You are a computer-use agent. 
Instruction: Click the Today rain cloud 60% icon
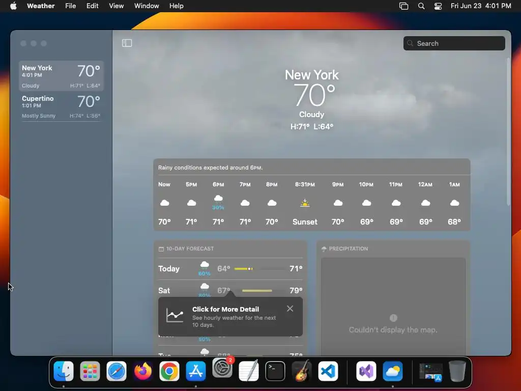pyautogui.click(x=205, y=269)
